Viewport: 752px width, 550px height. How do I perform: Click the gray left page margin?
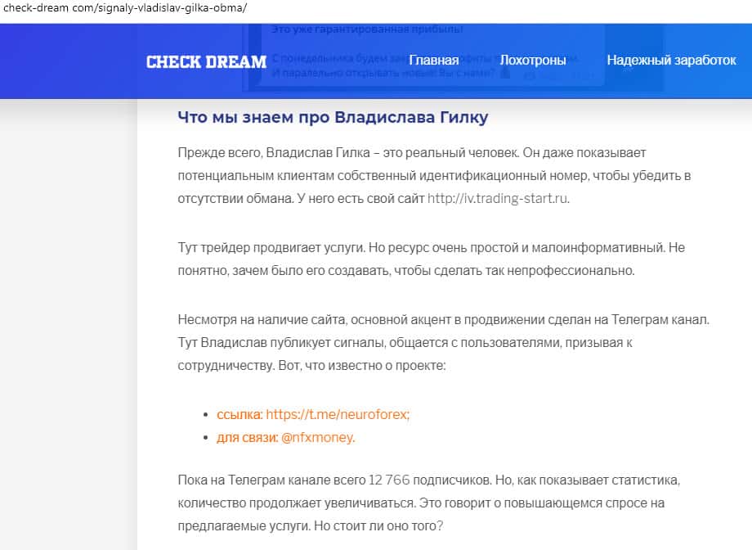[x=65, y=327]
